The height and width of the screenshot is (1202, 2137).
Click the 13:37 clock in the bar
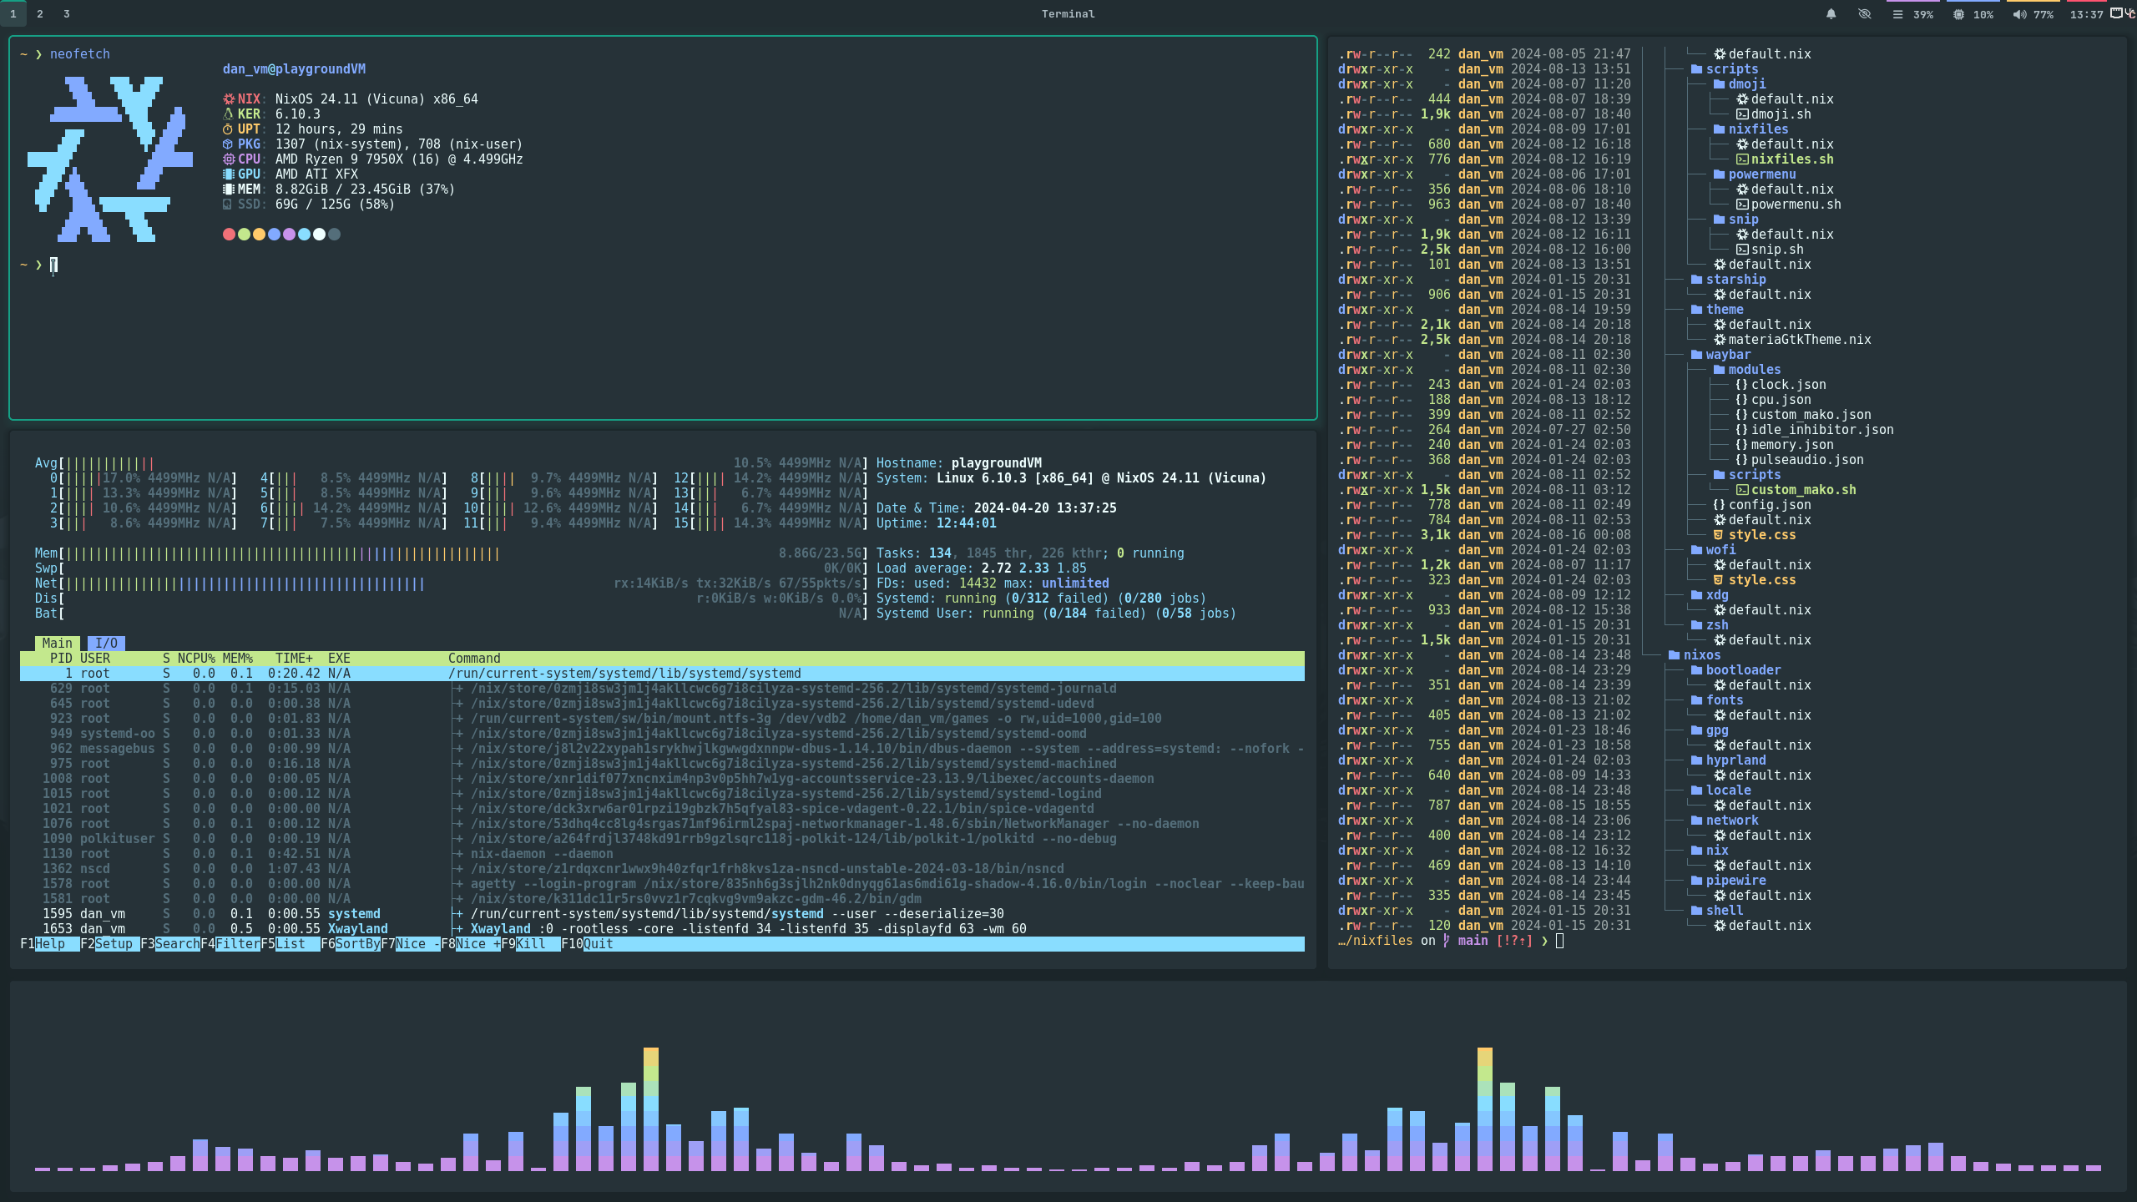(x=2086, y=14)
